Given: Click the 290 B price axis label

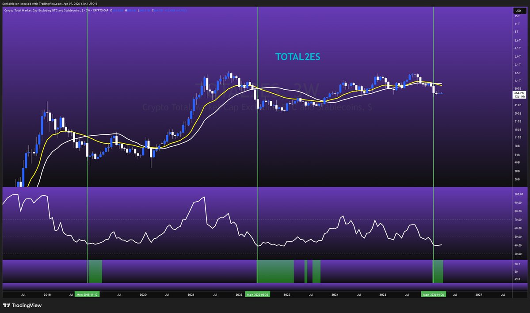Looking at the screenshot, I should (x=518, y=114).
